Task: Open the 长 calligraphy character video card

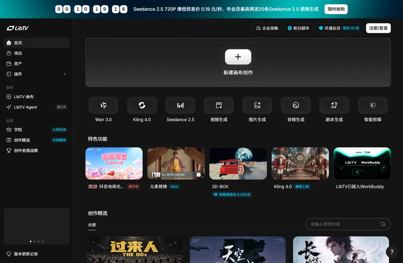Action: pos(341,250)
